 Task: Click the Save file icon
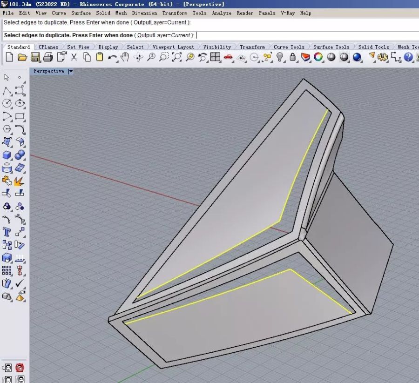pyautogui.click(x=35, y=57)
